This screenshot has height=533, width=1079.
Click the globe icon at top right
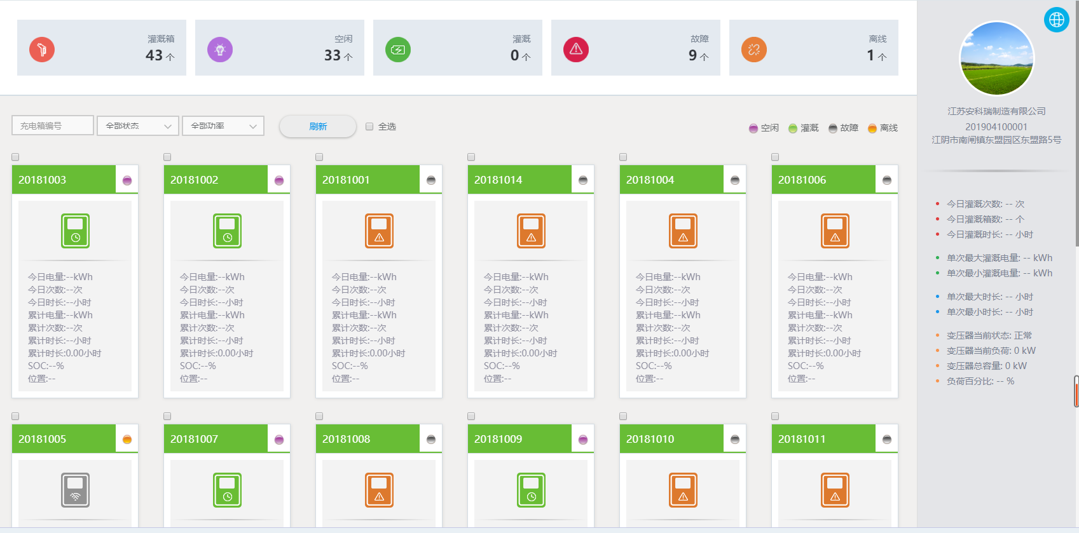click(x=1056, y=20)
